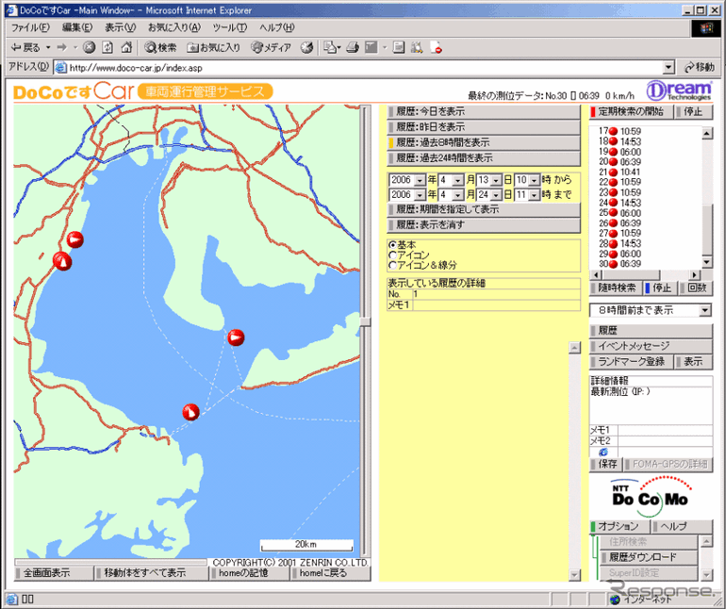Click red dot of entry 30 06:39
This screenshot has width=726, height=609.
tap(614, 264)
